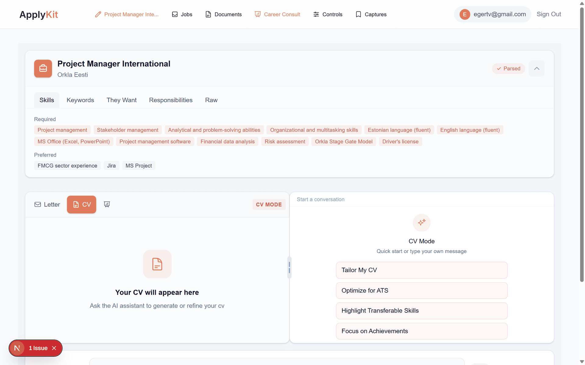Click MS Office (Excel, PowerPoint) tag
Screen dimensions: 585x365
pyautogui.click(x=74, y=141)
